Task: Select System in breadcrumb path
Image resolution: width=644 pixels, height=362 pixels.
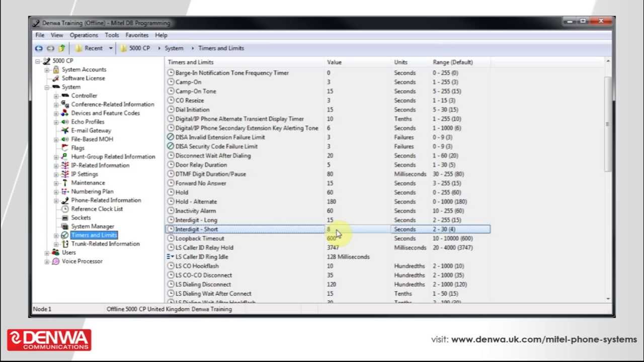Action: tap(174, 48)
